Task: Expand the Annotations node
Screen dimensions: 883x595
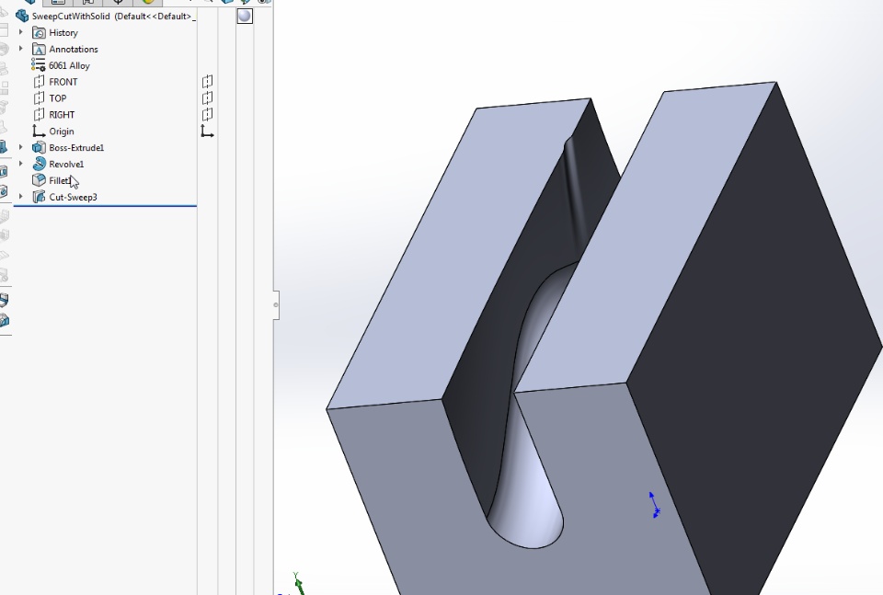Action: coord(21,49)
